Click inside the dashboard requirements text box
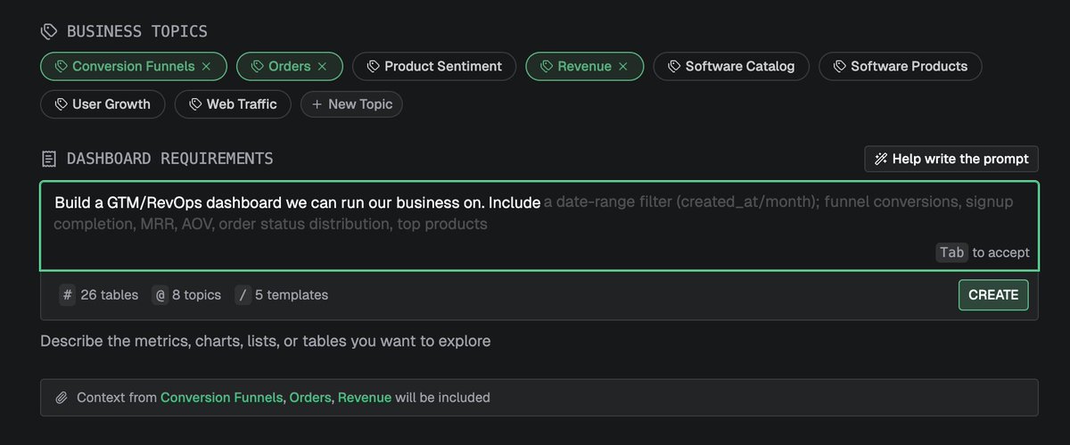The width and height of the screenshot is (1070, 445). tap(539, 226)
